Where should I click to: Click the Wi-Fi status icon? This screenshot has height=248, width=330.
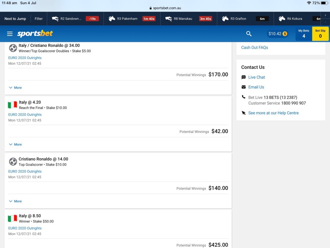pos(309,3)
